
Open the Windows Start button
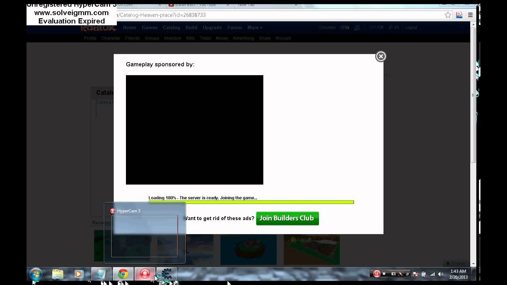pyautogui.click(x=36, y=274)
